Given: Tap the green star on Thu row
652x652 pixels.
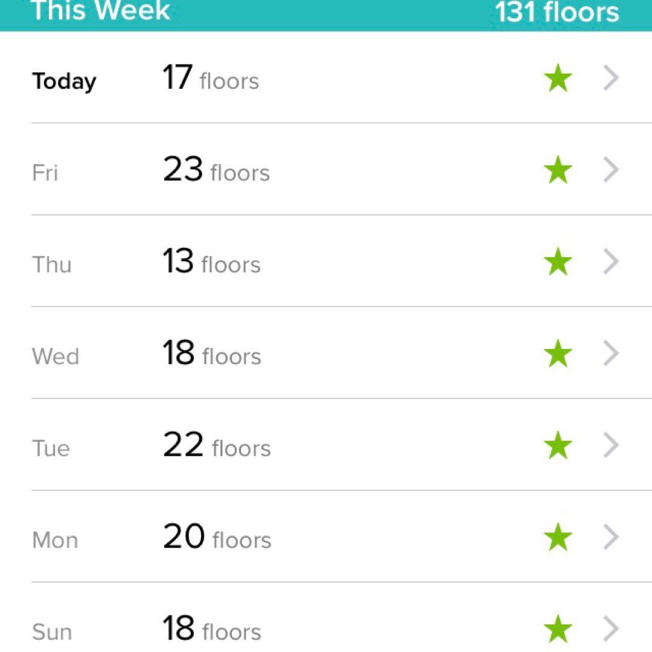Looking at the screenshot, I should click(x=558, y=263).
